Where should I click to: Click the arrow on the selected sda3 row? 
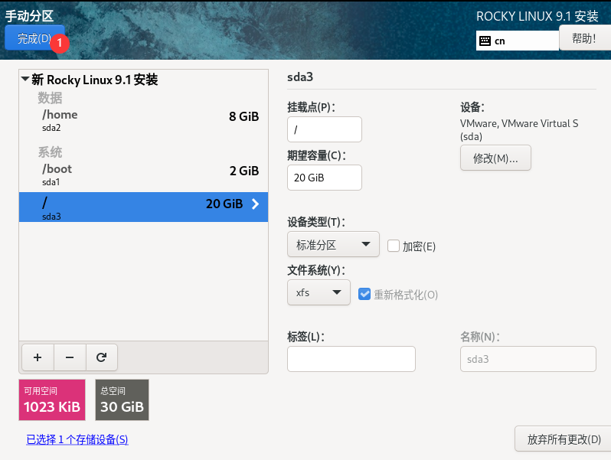coord(255,204)
